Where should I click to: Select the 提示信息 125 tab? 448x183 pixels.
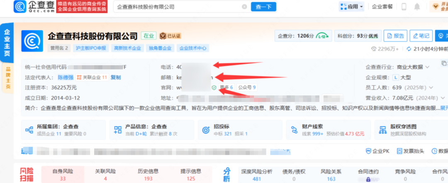[191, 175]
